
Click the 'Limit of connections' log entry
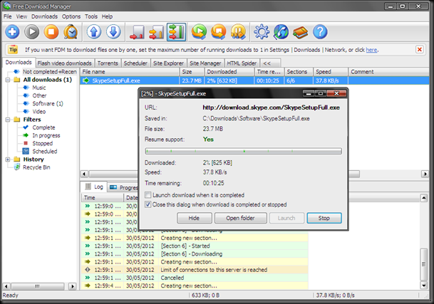point(195,270)
